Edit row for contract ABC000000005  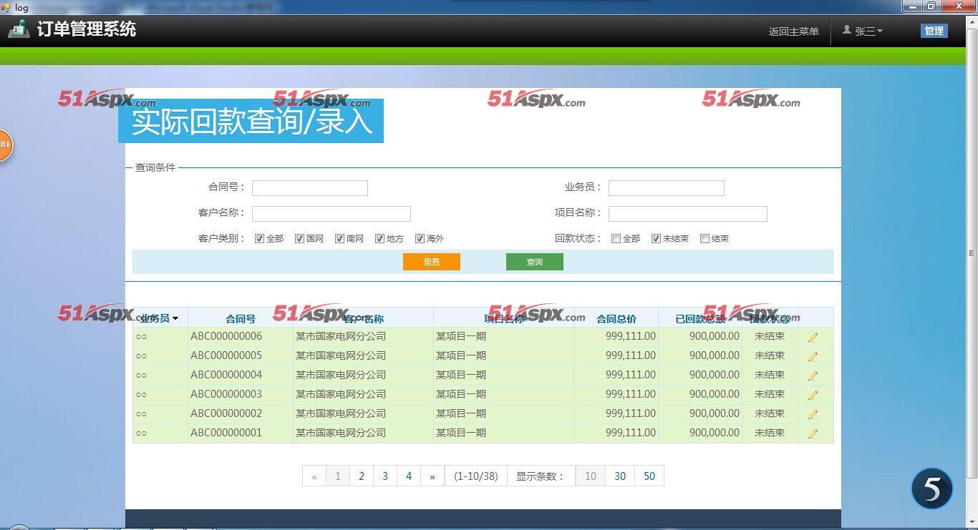(x=813, y=356)
